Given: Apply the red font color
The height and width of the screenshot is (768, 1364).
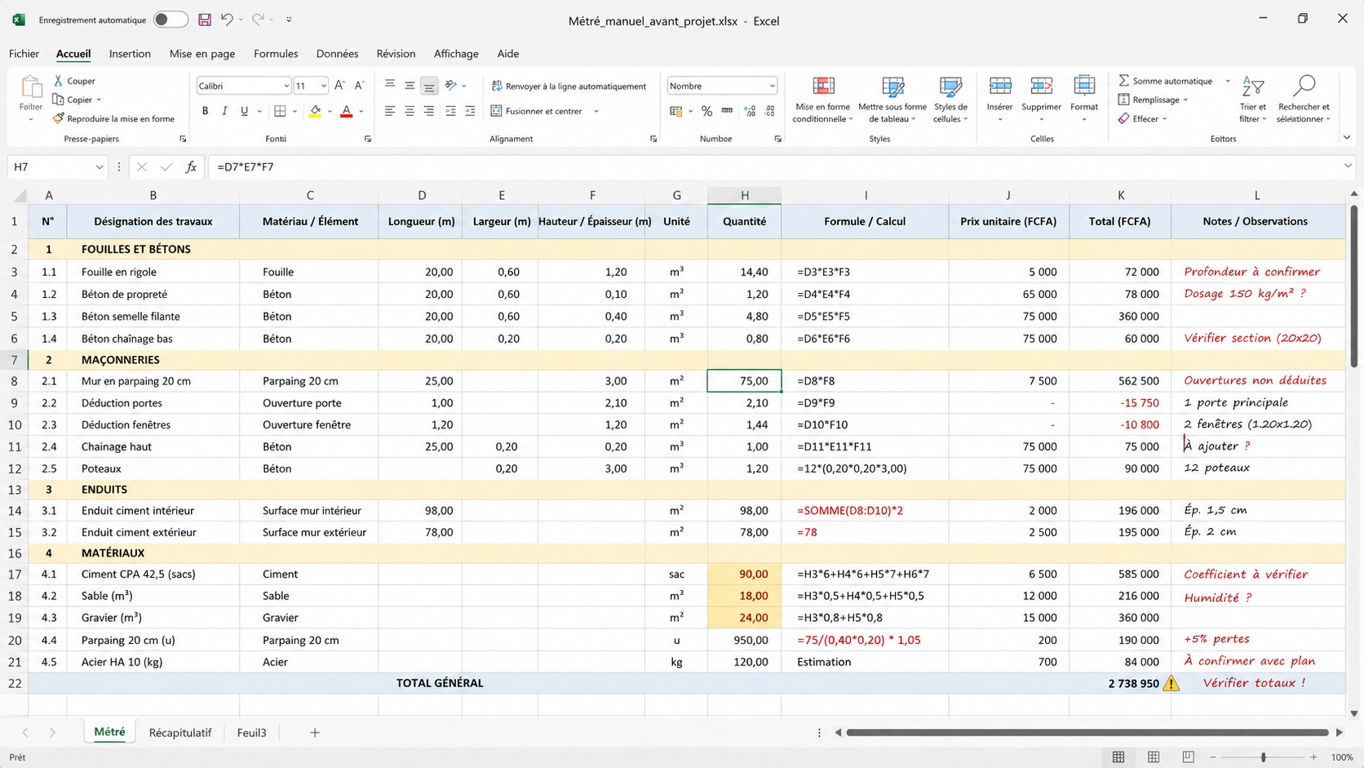Looking at the screenshot, I should (x=347, y=111).
